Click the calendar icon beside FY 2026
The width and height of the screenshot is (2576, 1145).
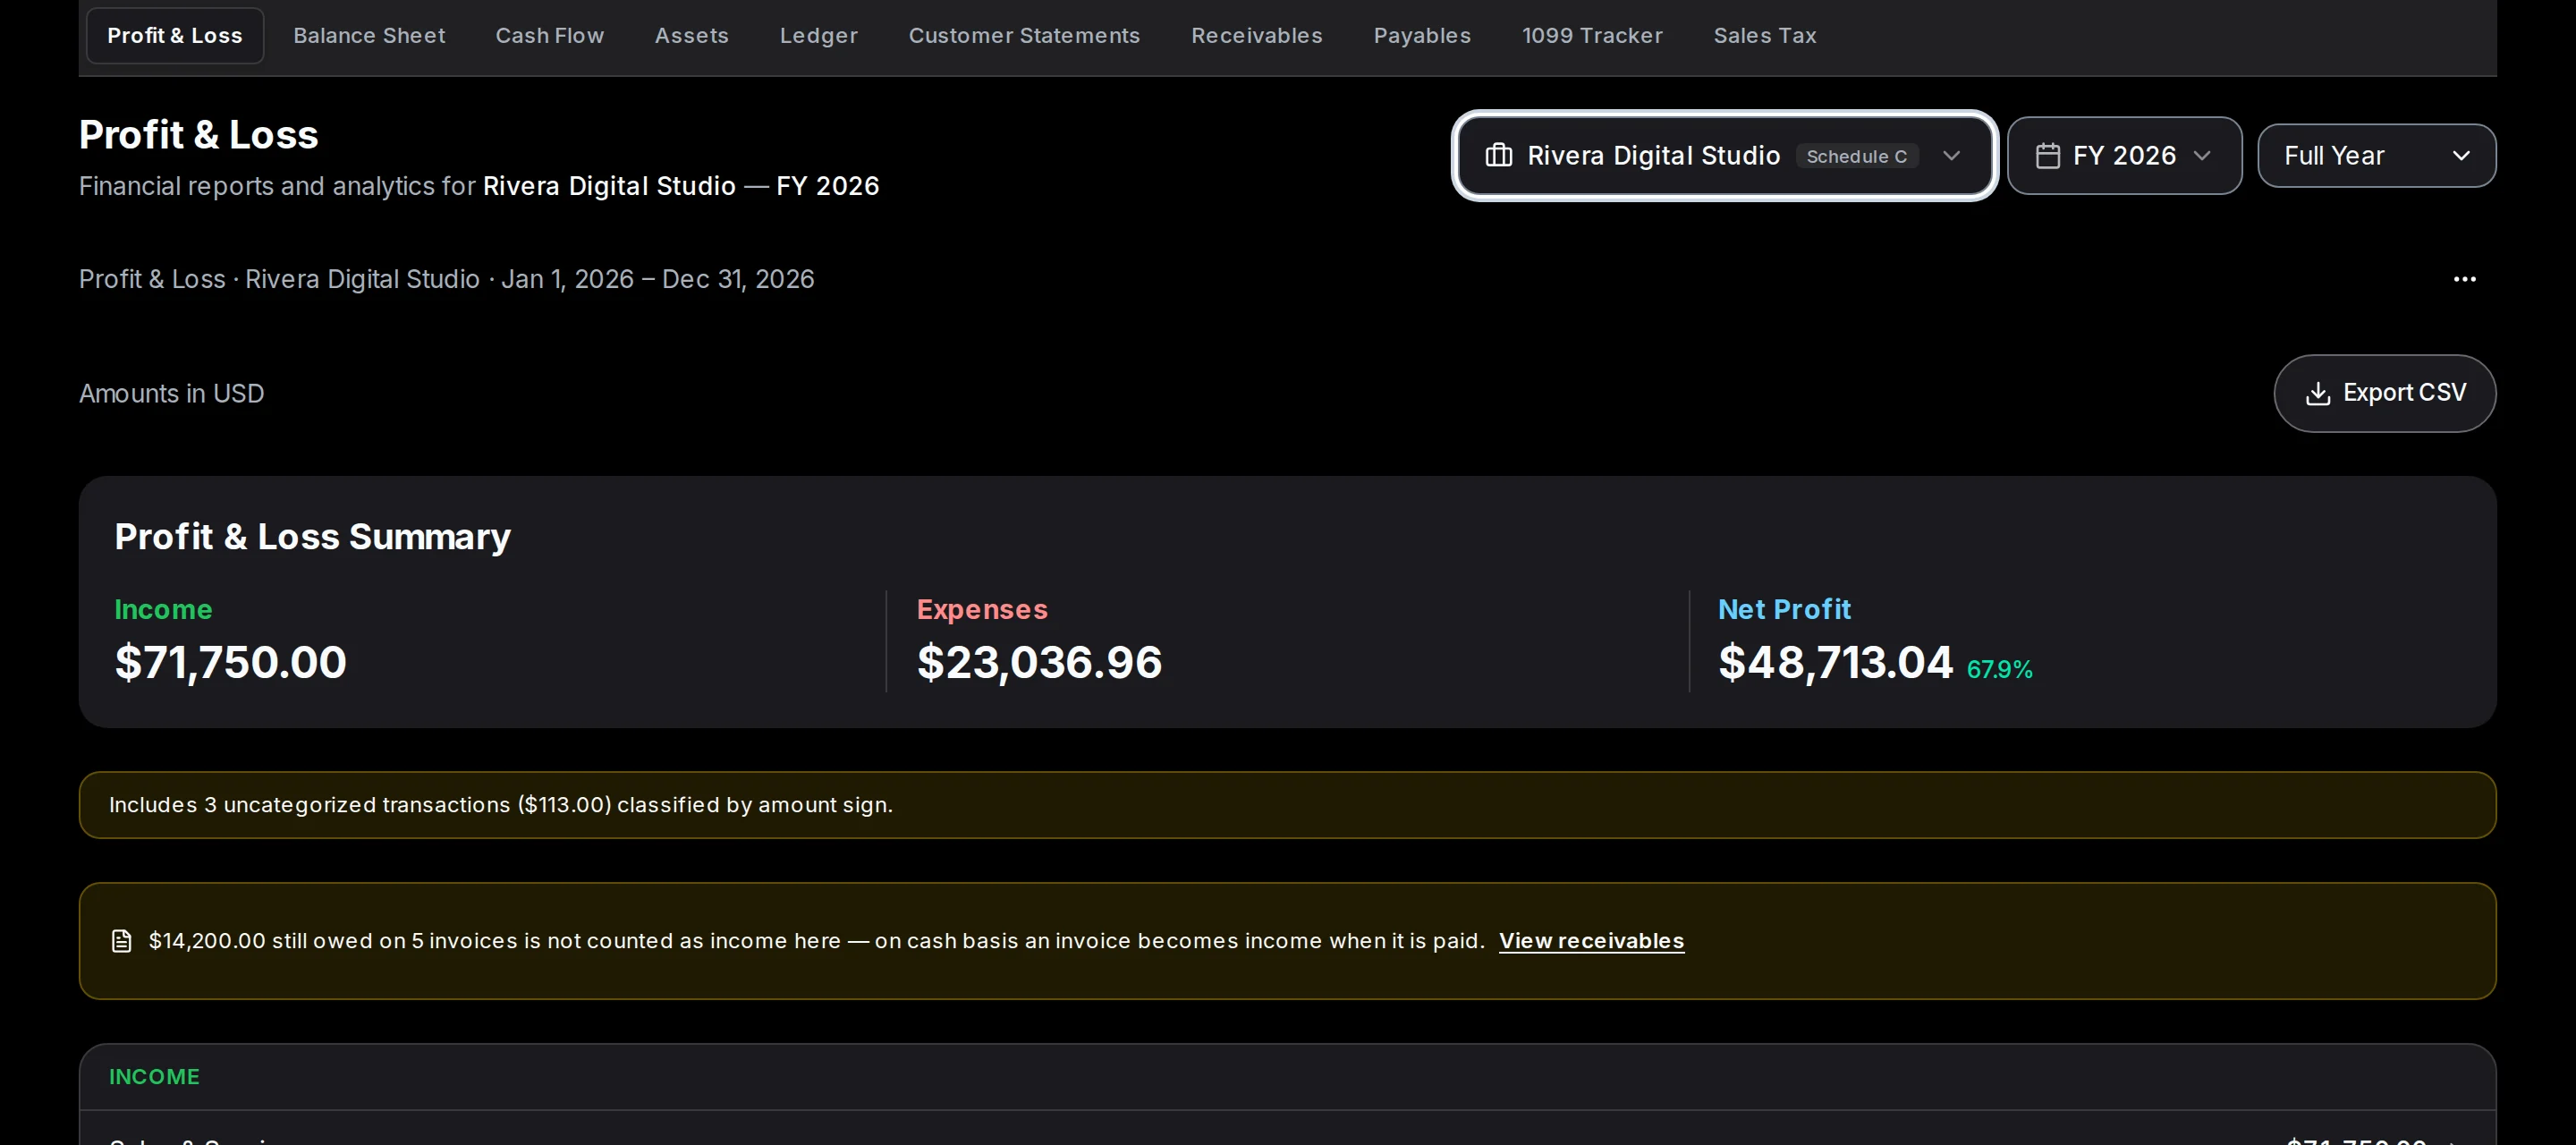pos(2047,156)
